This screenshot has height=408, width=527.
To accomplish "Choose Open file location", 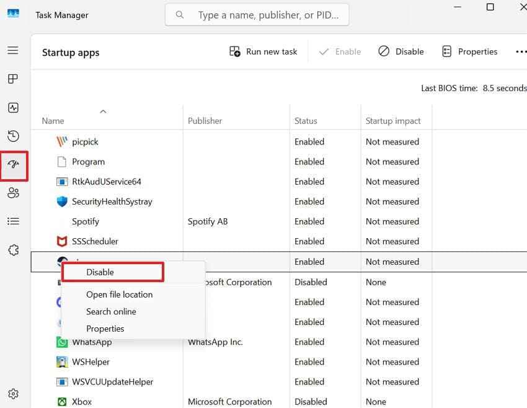I will pos(119,295).
